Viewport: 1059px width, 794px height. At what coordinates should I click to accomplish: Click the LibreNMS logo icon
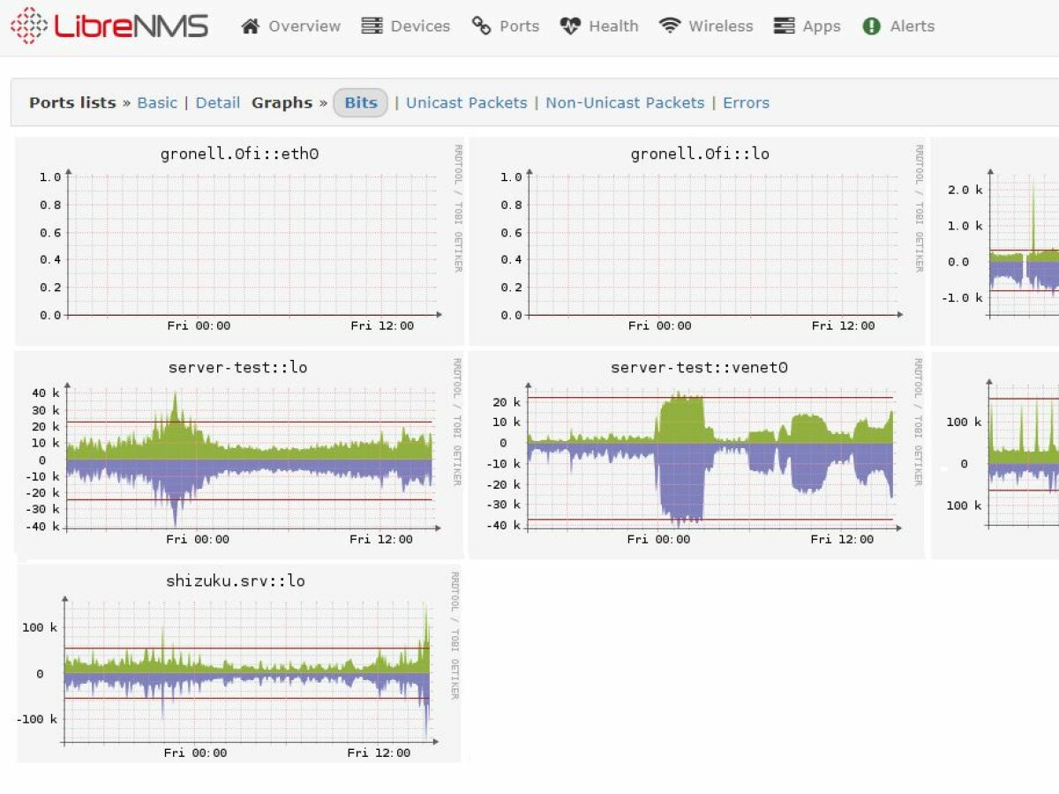[28, 26]
